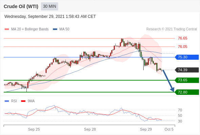The image size is (200, 135).
Task: Click the 76.65 resistance level label
Action: coord(183,38)
